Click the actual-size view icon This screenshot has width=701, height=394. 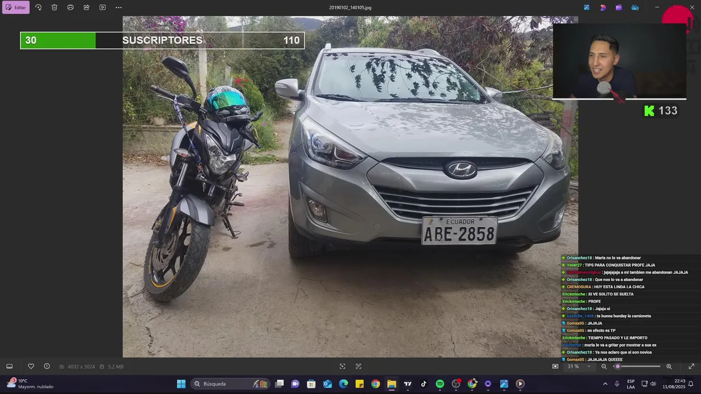click(x=359, y=367)
